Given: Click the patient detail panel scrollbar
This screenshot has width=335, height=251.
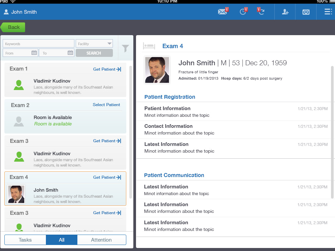Looking at the screenshot, I should (332, 132).
